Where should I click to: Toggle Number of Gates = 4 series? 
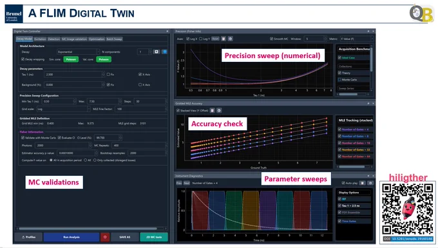(x=339, y=129)
